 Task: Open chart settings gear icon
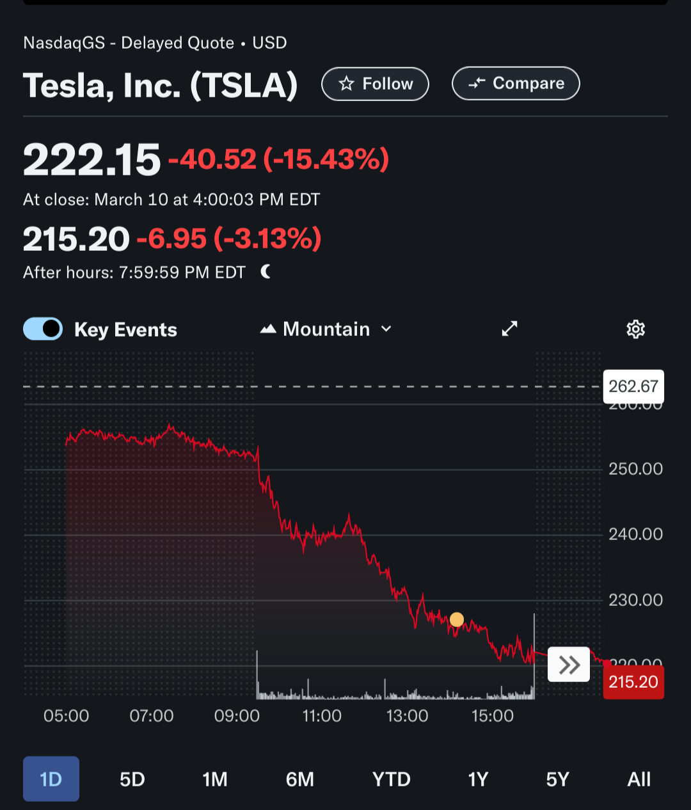tap(635, 330)
